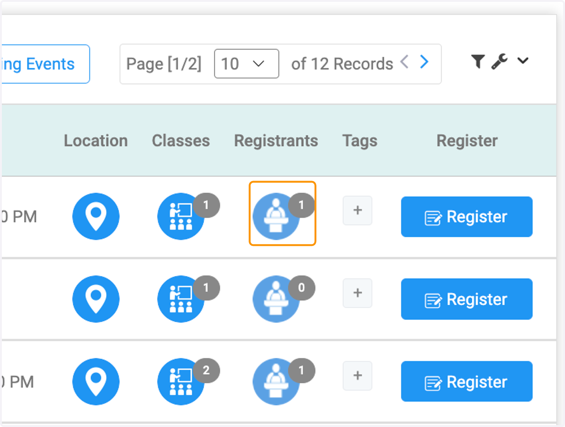
Task: Expand the chevron beside the wrench icon
Action: coord(523,61)
